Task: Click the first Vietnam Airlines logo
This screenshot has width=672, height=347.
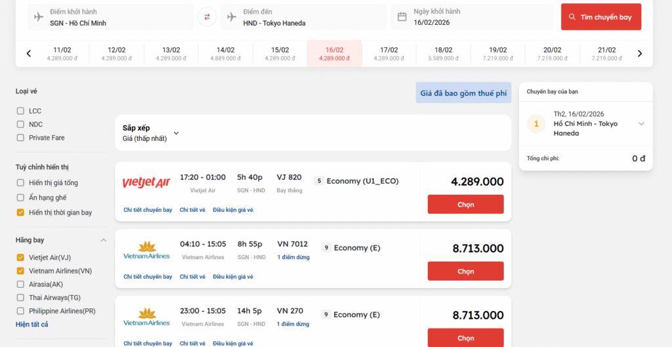Action: coord(146,250)
